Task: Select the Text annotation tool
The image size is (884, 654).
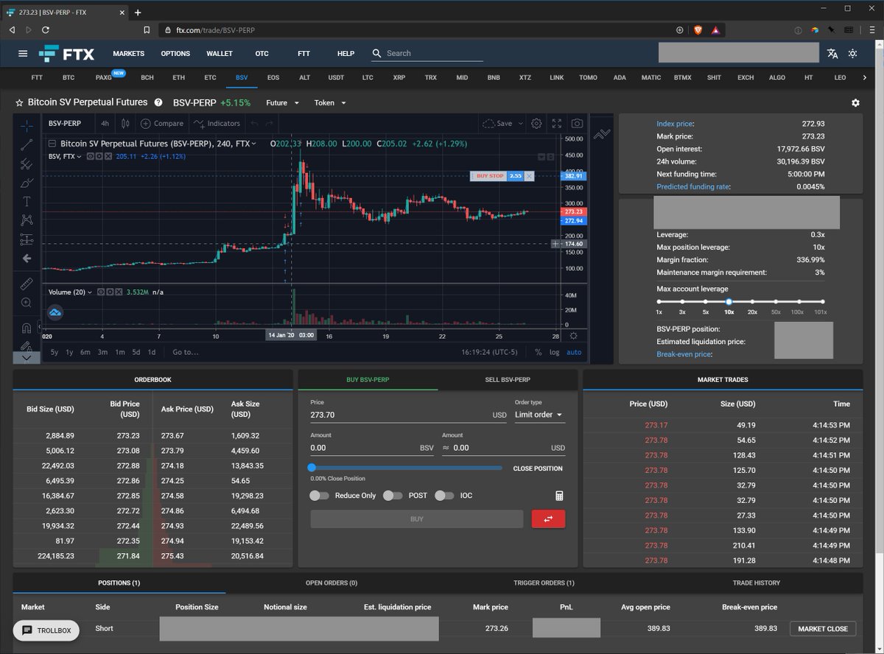Action: (27, 201)
